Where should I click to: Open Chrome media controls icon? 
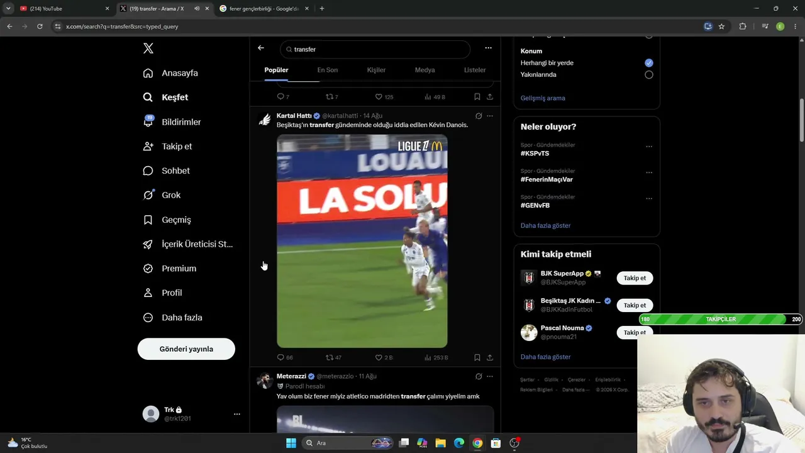tap(765, 26)
